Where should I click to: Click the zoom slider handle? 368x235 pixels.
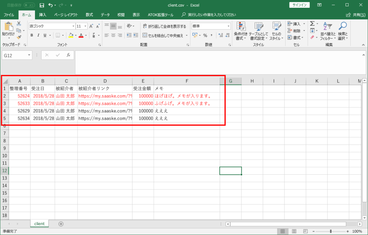[x=330, y=231]
